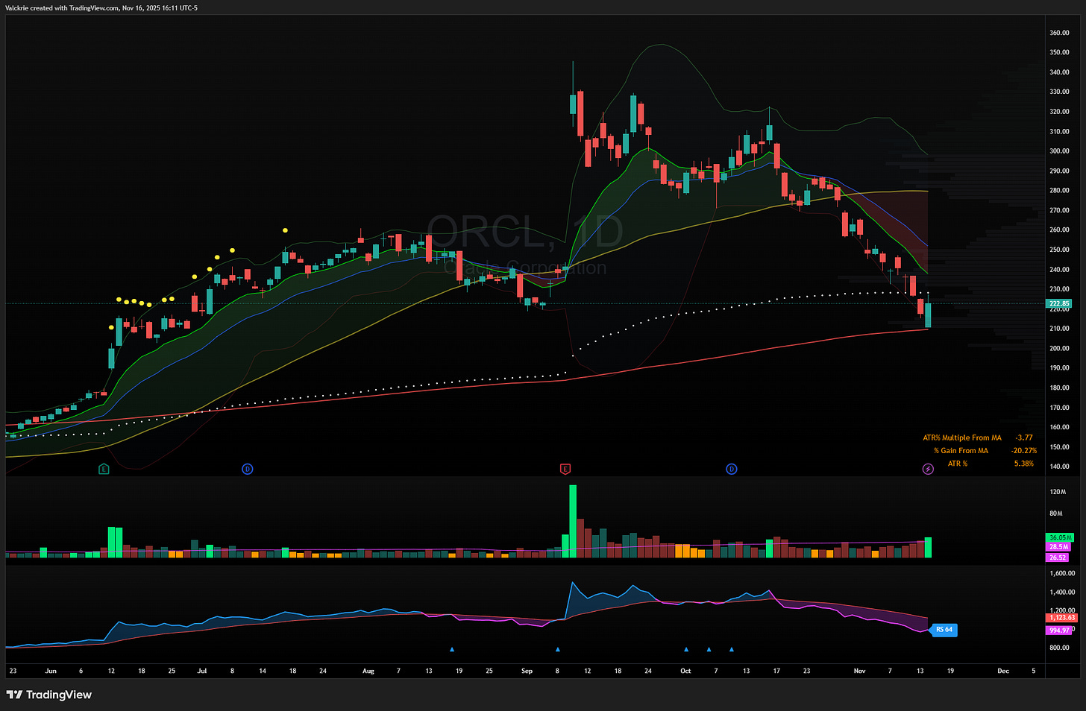Screen dimensions: 1086x711
Task: Click the 80M volume axis label
Action: 1055,513
